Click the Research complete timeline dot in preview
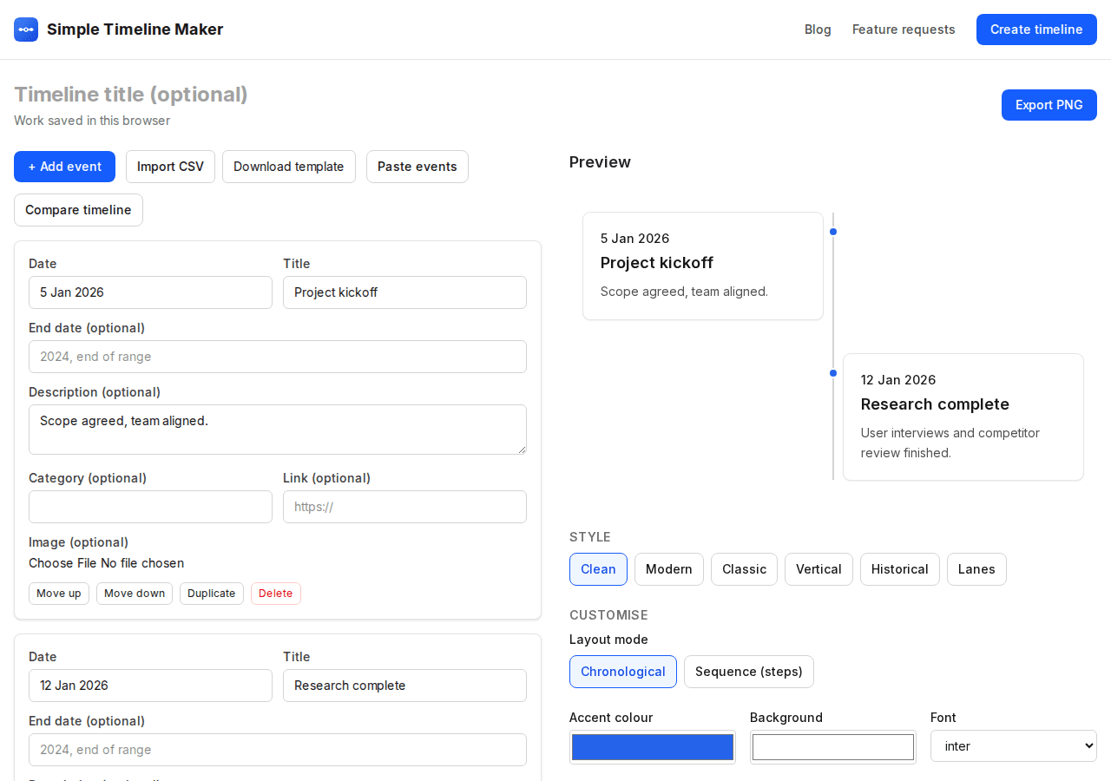The image size is (1111, 781). [833, 373]
